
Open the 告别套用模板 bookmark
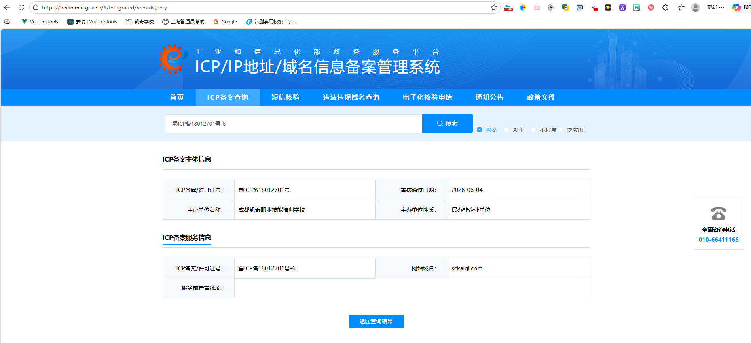tap(271, 22)
